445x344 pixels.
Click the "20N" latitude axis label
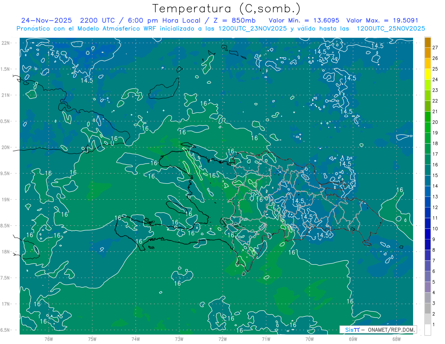[x=6, y=147]
